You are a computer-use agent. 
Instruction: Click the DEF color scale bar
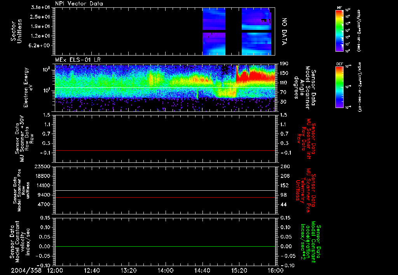(x=339, y=86)
